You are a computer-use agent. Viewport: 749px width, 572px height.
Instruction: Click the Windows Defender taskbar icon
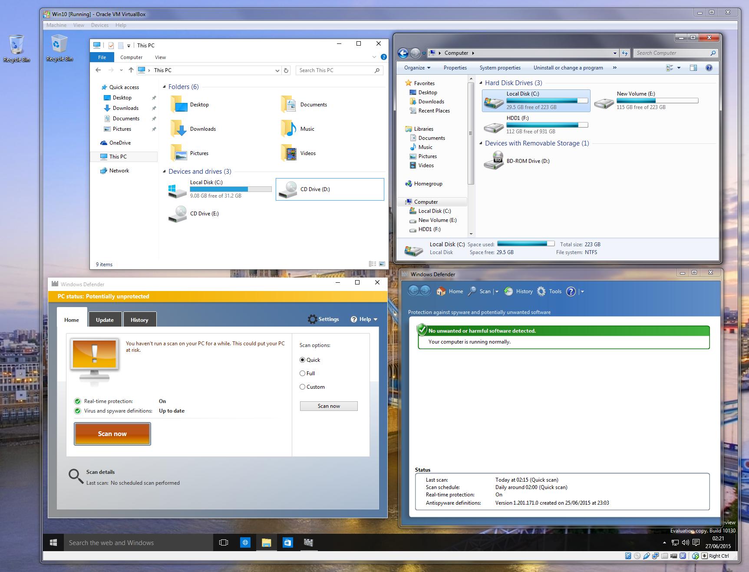308,542
